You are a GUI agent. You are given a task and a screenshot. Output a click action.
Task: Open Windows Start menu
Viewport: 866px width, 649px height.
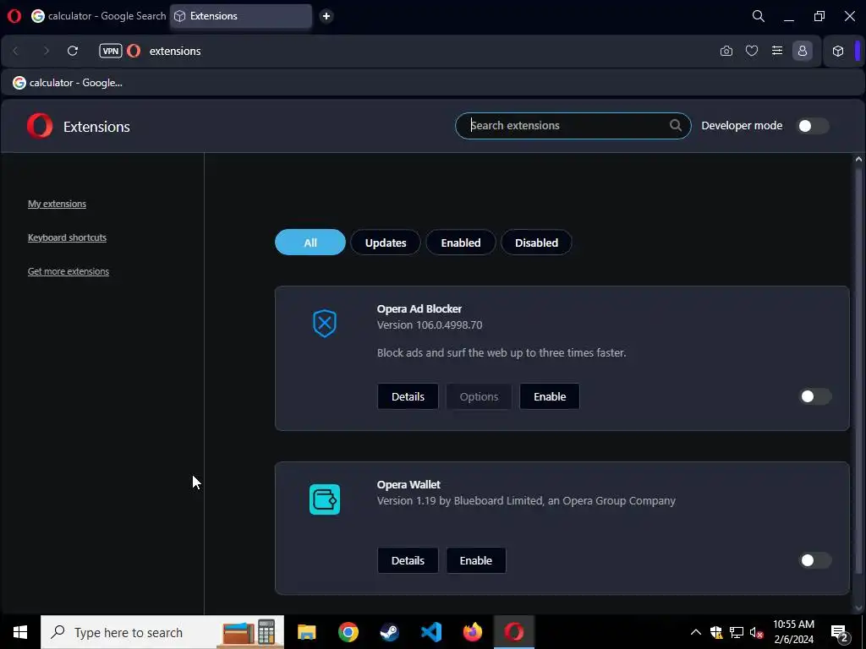[20, 632]
